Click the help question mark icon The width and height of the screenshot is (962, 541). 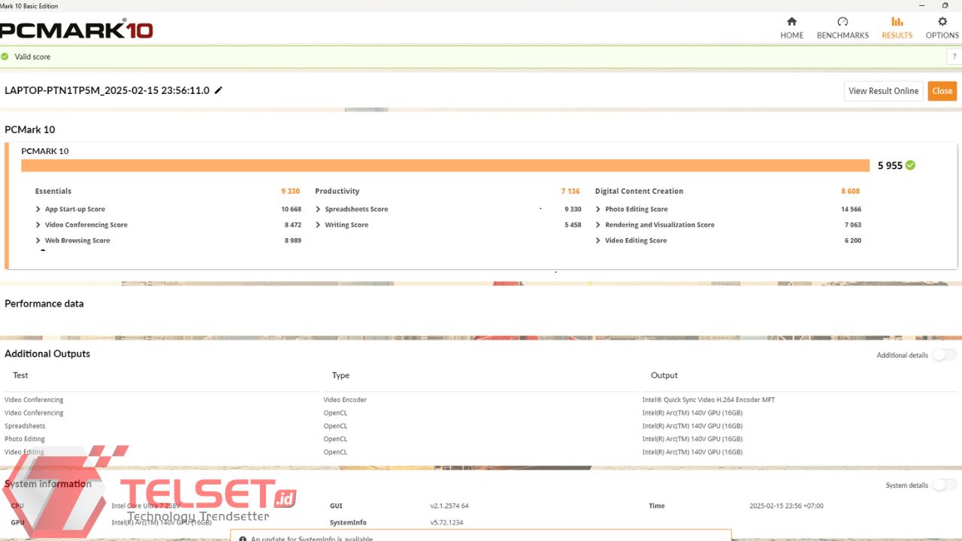pyautogui.click(x=954, y=57)
